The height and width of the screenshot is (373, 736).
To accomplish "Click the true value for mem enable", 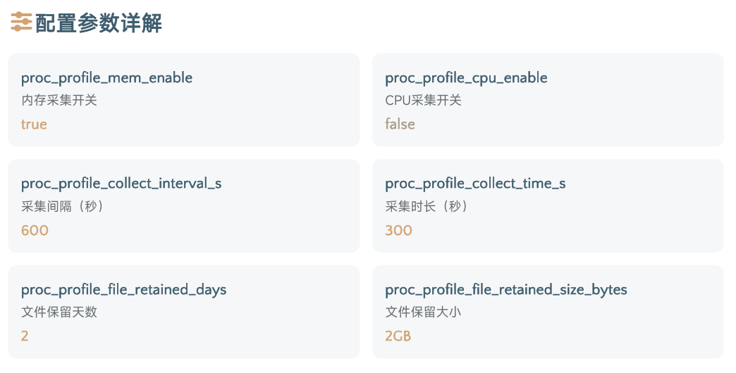I will coord(34,124).
